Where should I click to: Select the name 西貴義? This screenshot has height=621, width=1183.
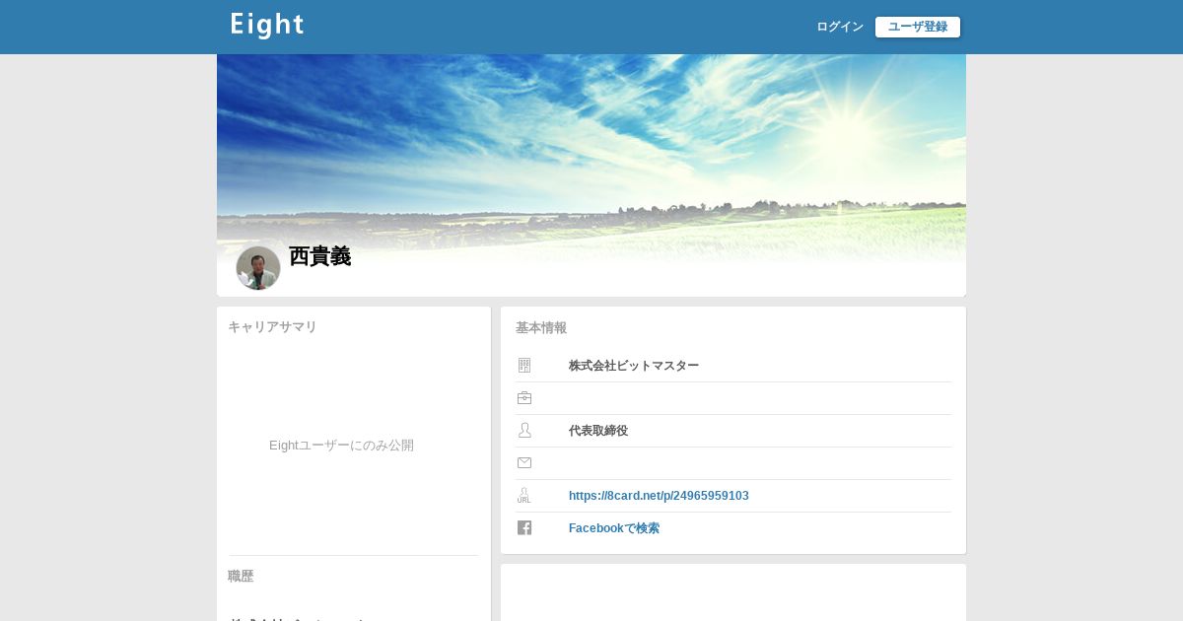[320, 256]
